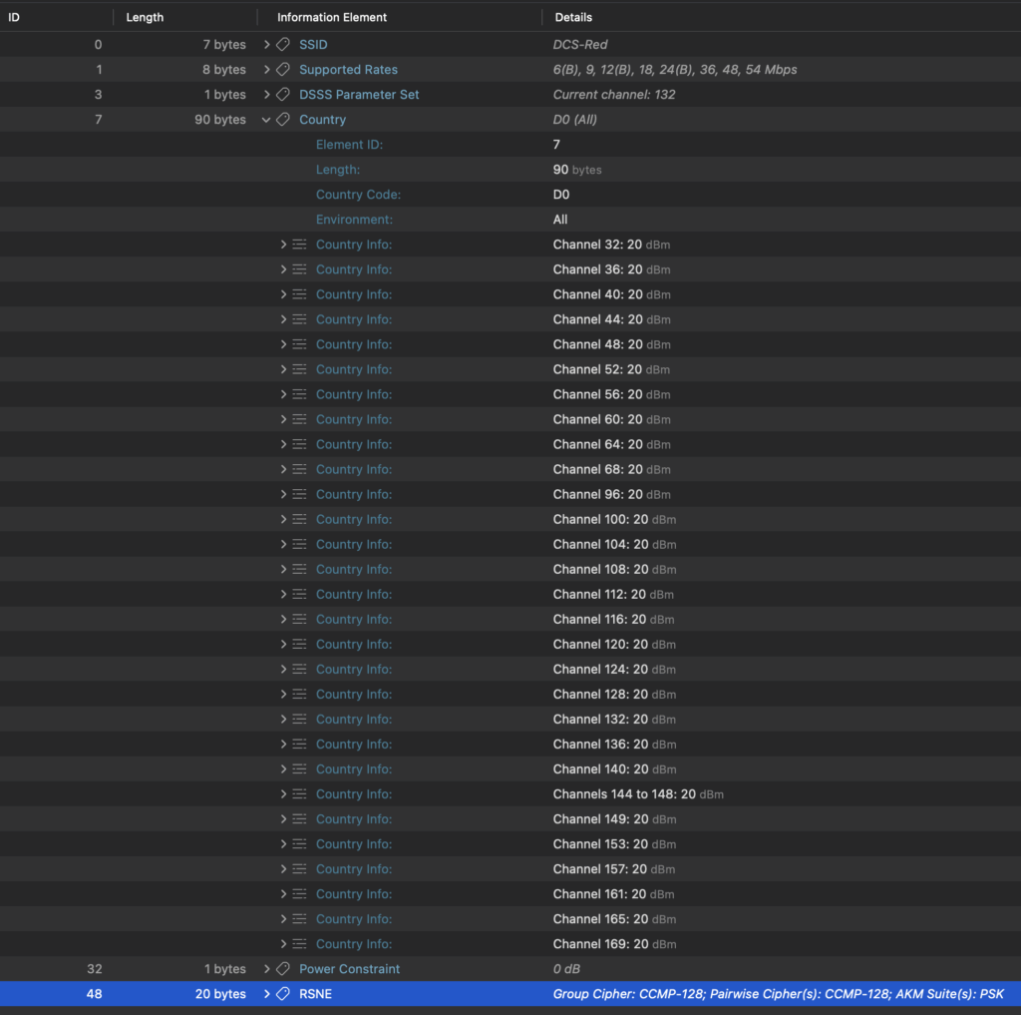Click the Information Element column header
Viewport: 1021px width, 1015px height.
(x=332, y=17)
